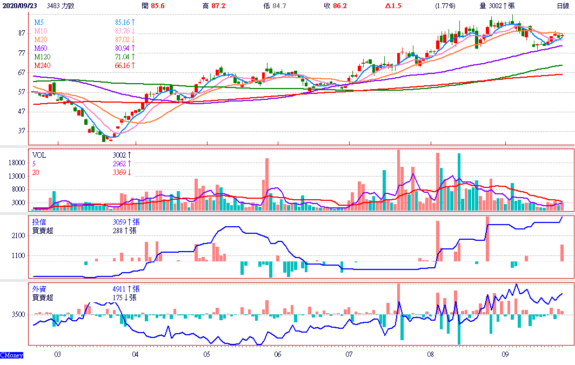
Task: Click the 04 month marker on time axis
Action: [x=135, y=355]
